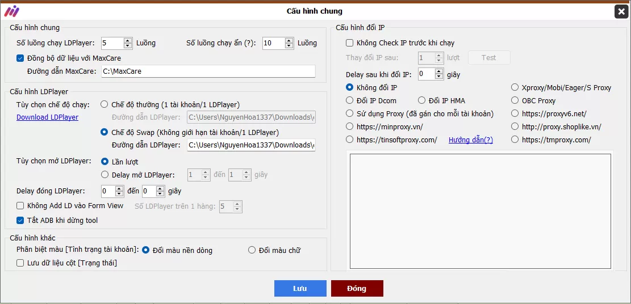This screenshot has height=304, width=631.
Task: Open the Hướng dẫn(?) help link
Action: (x=470, y=140)
